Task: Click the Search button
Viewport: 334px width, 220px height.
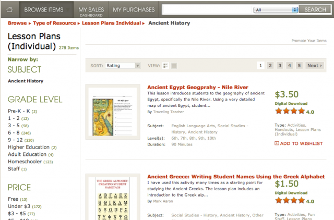Action: pyautogui.click(x=315, y=10)
